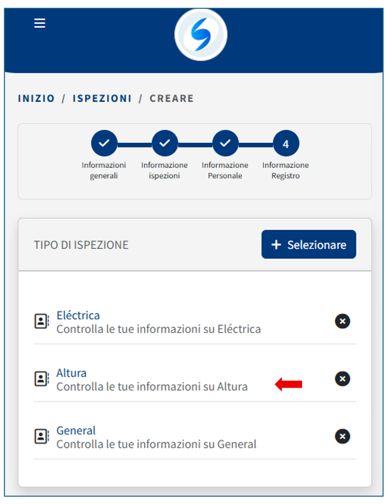Click the Altura contact card icon
Screen dimensions: 388x504
pyautogui.click(x=42, y=379)
